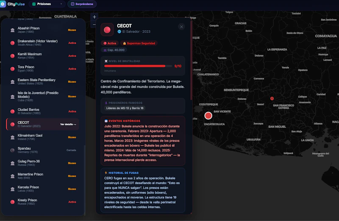This screenshot has height=221, width=339.
Task: Click the museum icon beside Kilmainham Gaol
Action: click(x=13, y=138)
